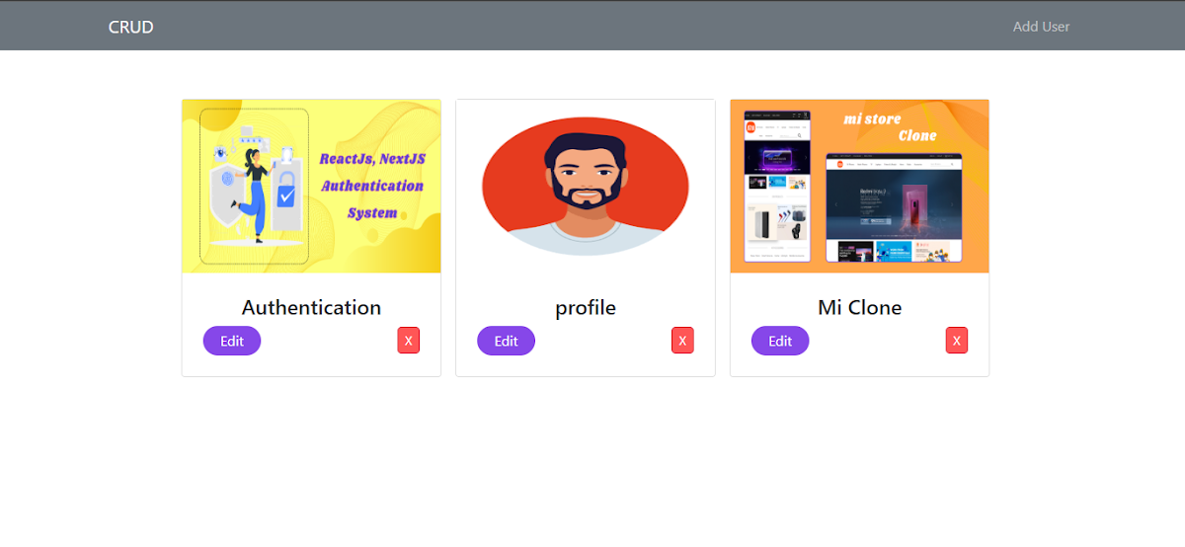This screenshot has height=547, width=1185.
Task: Select the Authentication card title
Action: pyautogui.click(x=311, y=307)
